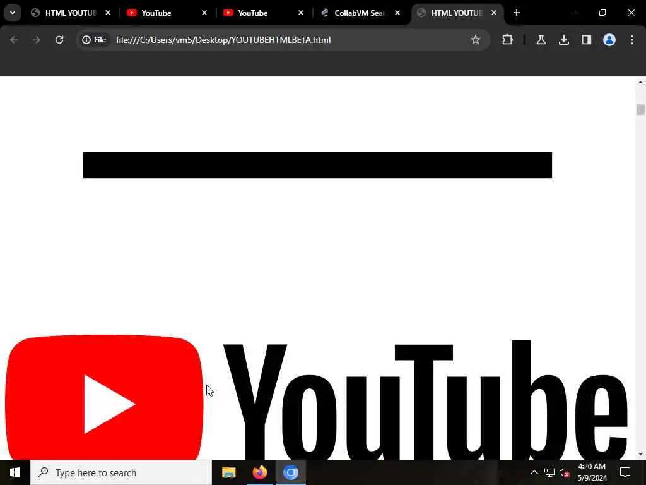Toggle the side panel icon
Screen dimensions: 646x485
[587, 40]
